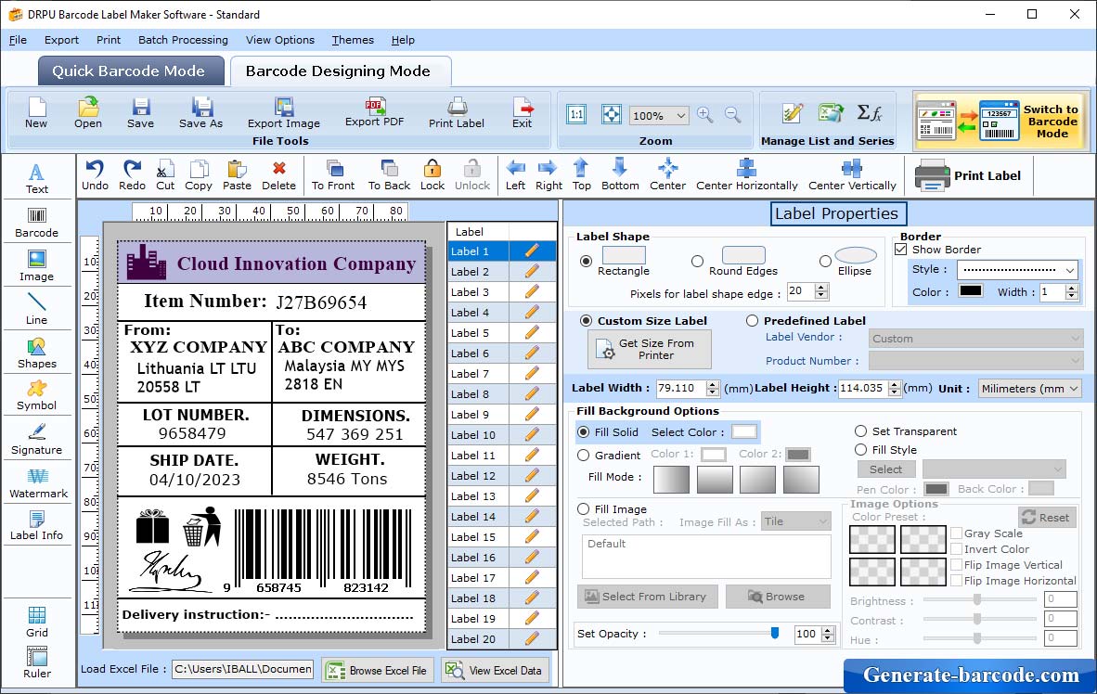Image resolution: width=1097 pixels, height=694 pixels.
Task: Select the Fill Style option
Action: [x=860, y=450]
